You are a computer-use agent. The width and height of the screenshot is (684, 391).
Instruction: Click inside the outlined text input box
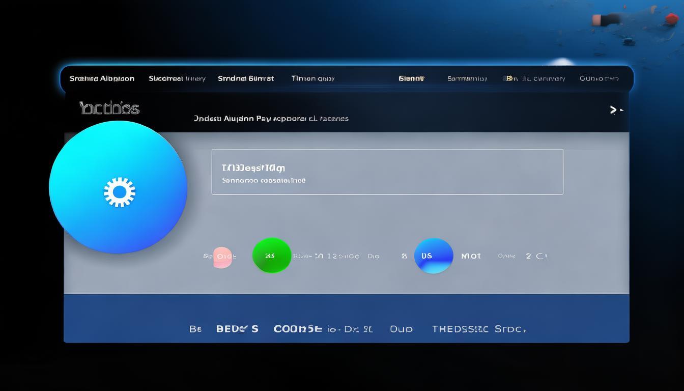point(387,172)
